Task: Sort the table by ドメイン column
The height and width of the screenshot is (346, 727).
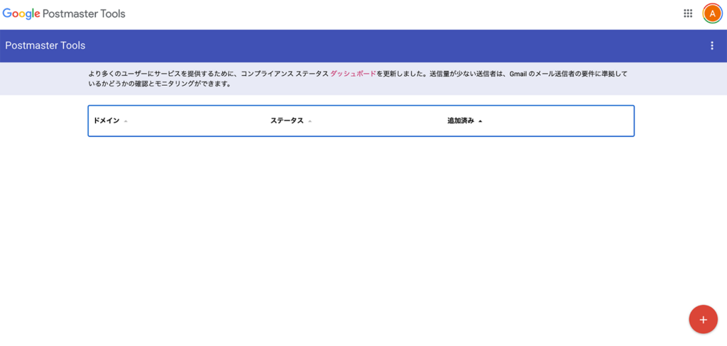Action: coord(110,121)
